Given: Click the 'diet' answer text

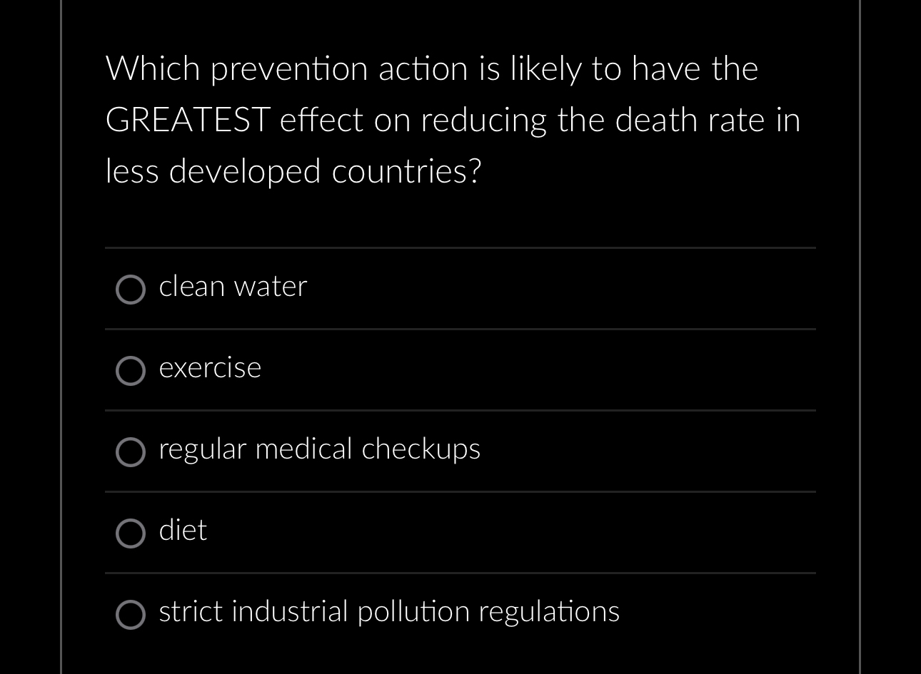Looking at the screenshot, I should 183,530.
